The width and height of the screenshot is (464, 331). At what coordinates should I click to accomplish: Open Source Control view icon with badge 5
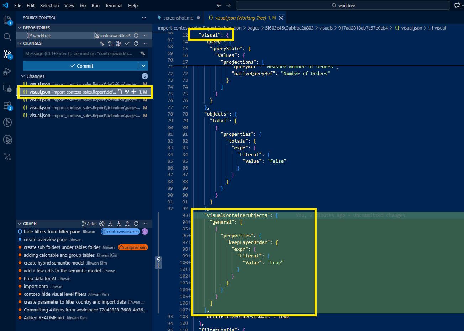(7, 54)
